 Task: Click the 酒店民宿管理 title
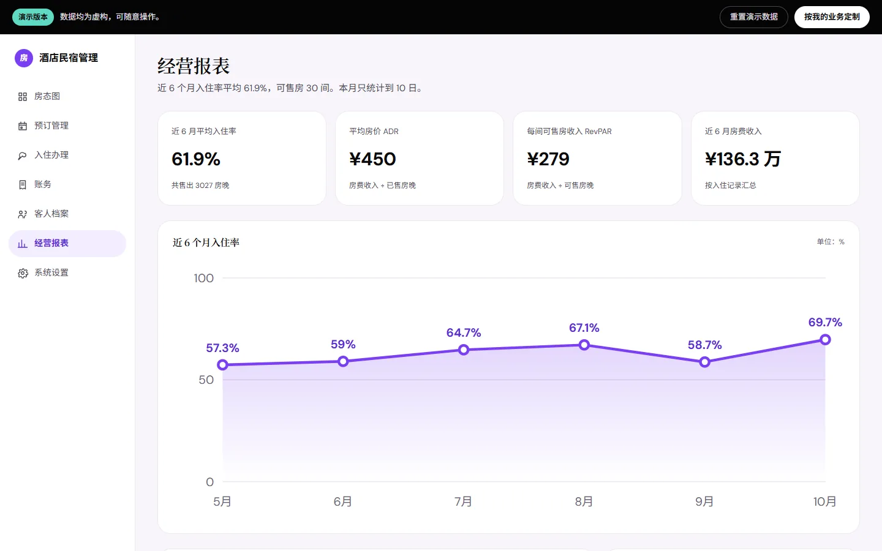(69, 58)
